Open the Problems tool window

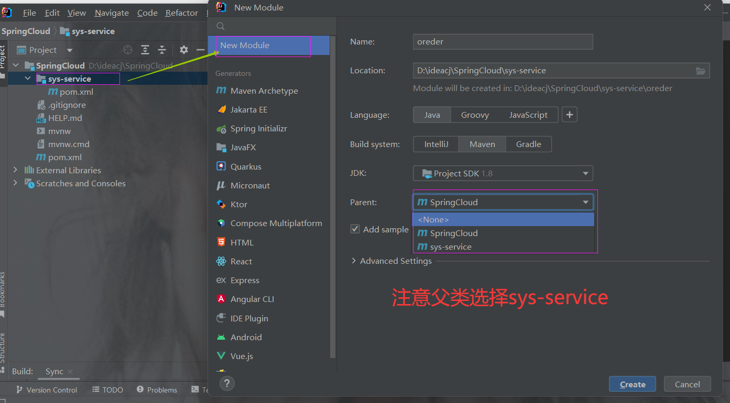coord(157,390)
